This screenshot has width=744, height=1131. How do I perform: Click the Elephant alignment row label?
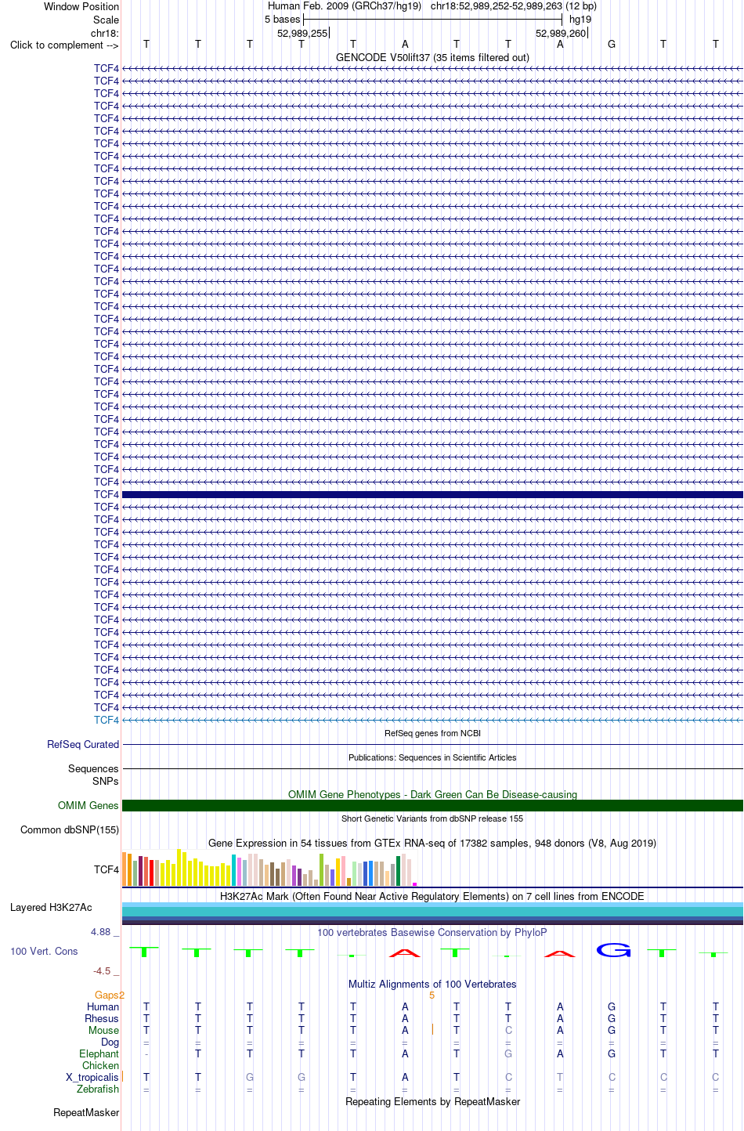pos(99,1053)
